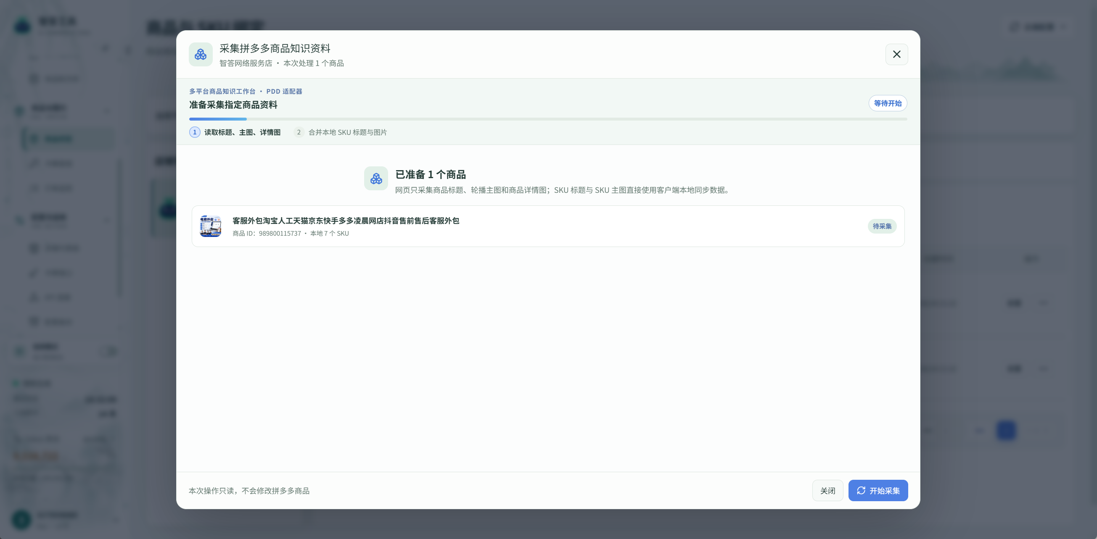Screen dimensions: 1097x539
Task: Click the 多平台商品知识工作台 · PDD 适配器 label
Action: point(245,92)
